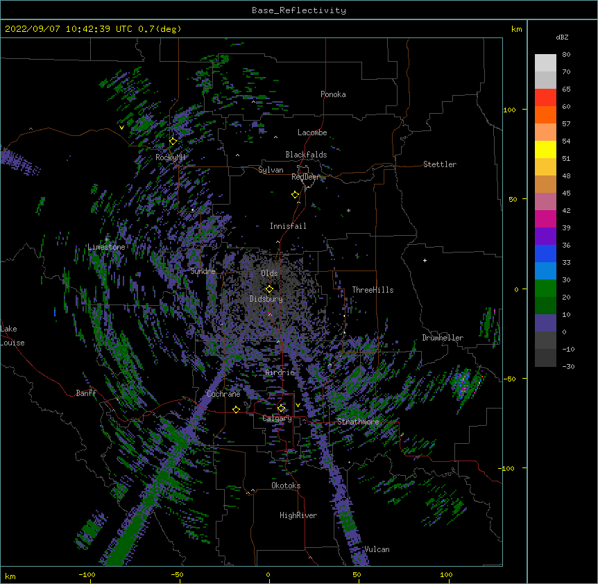
Task: Click the Strathmore label
Action: [x=358, y=422]
